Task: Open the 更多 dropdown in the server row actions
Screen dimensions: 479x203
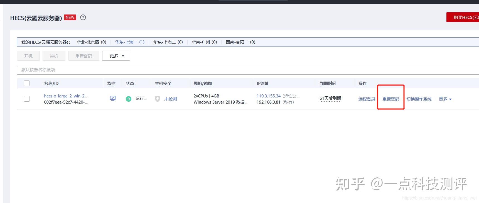Action: pos(445,99)
